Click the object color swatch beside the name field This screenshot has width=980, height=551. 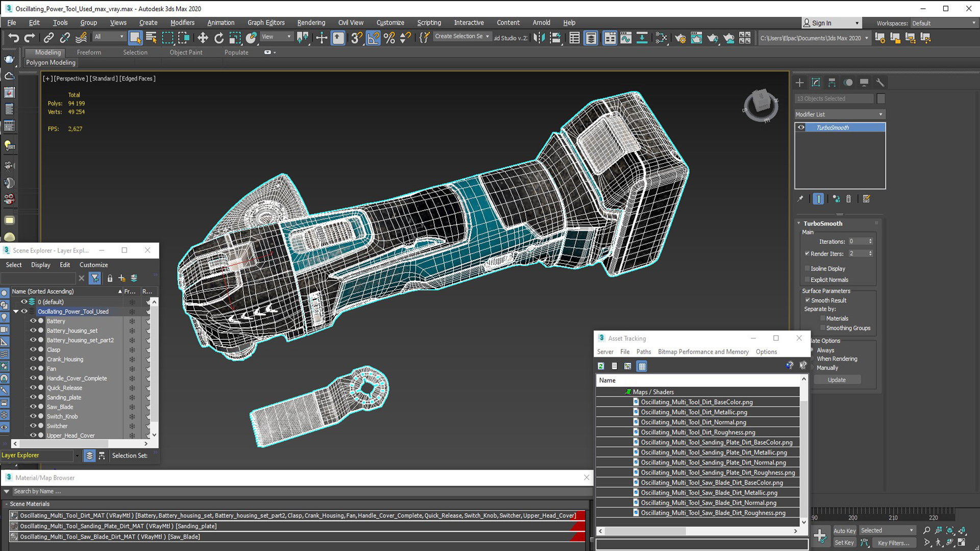click(x=880, y=98)
